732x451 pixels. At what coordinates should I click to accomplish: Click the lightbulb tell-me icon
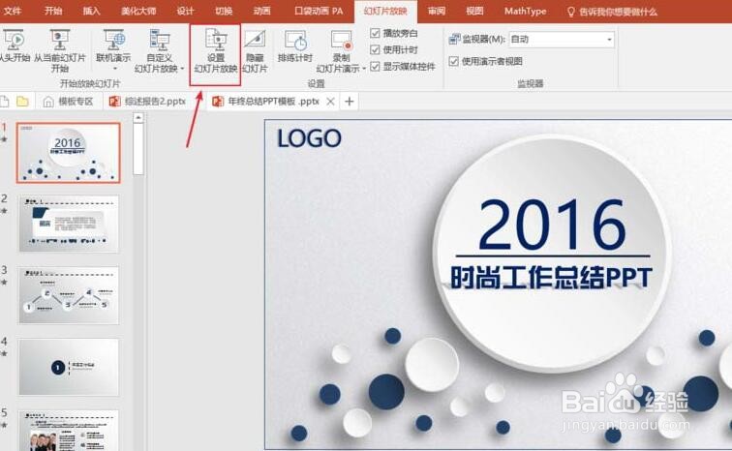point(570,12)
